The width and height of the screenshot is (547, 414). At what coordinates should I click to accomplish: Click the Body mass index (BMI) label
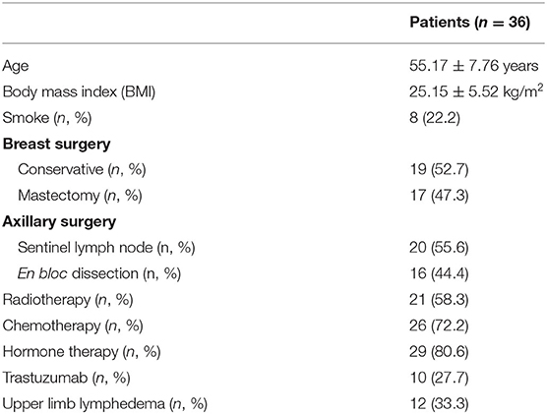click(79, 92)
